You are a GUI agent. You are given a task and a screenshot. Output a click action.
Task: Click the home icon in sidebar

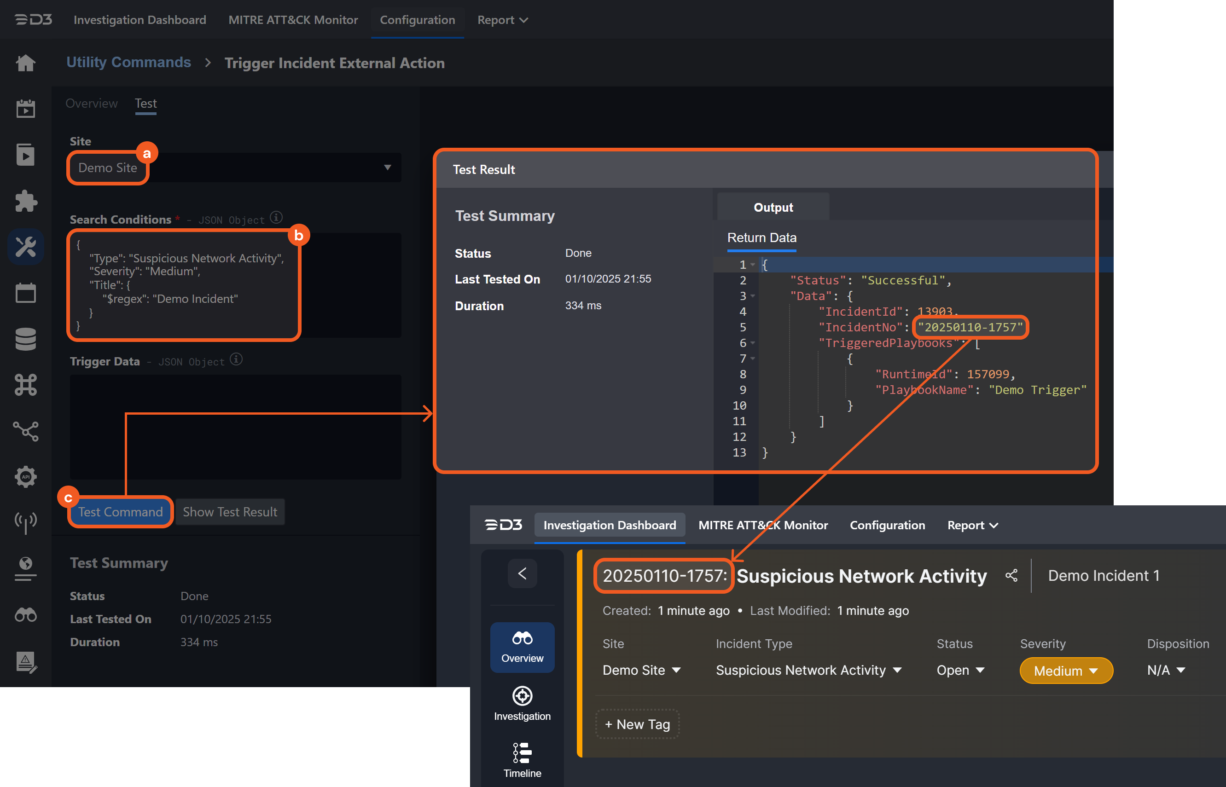point(26,64)
